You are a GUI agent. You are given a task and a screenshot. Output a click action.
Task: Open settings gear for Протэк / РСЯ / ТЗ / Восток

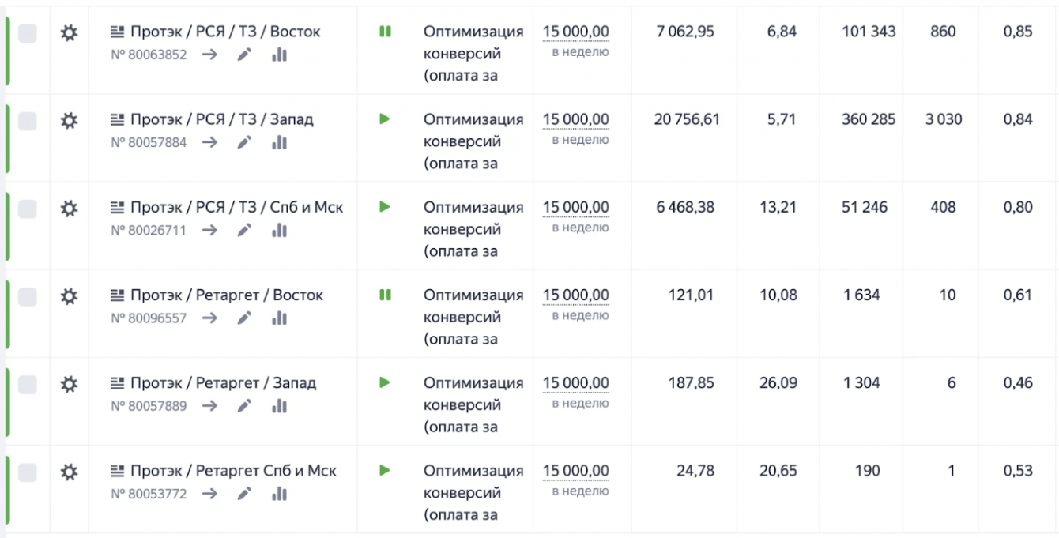pyautogui.click(x=70, y=33)
